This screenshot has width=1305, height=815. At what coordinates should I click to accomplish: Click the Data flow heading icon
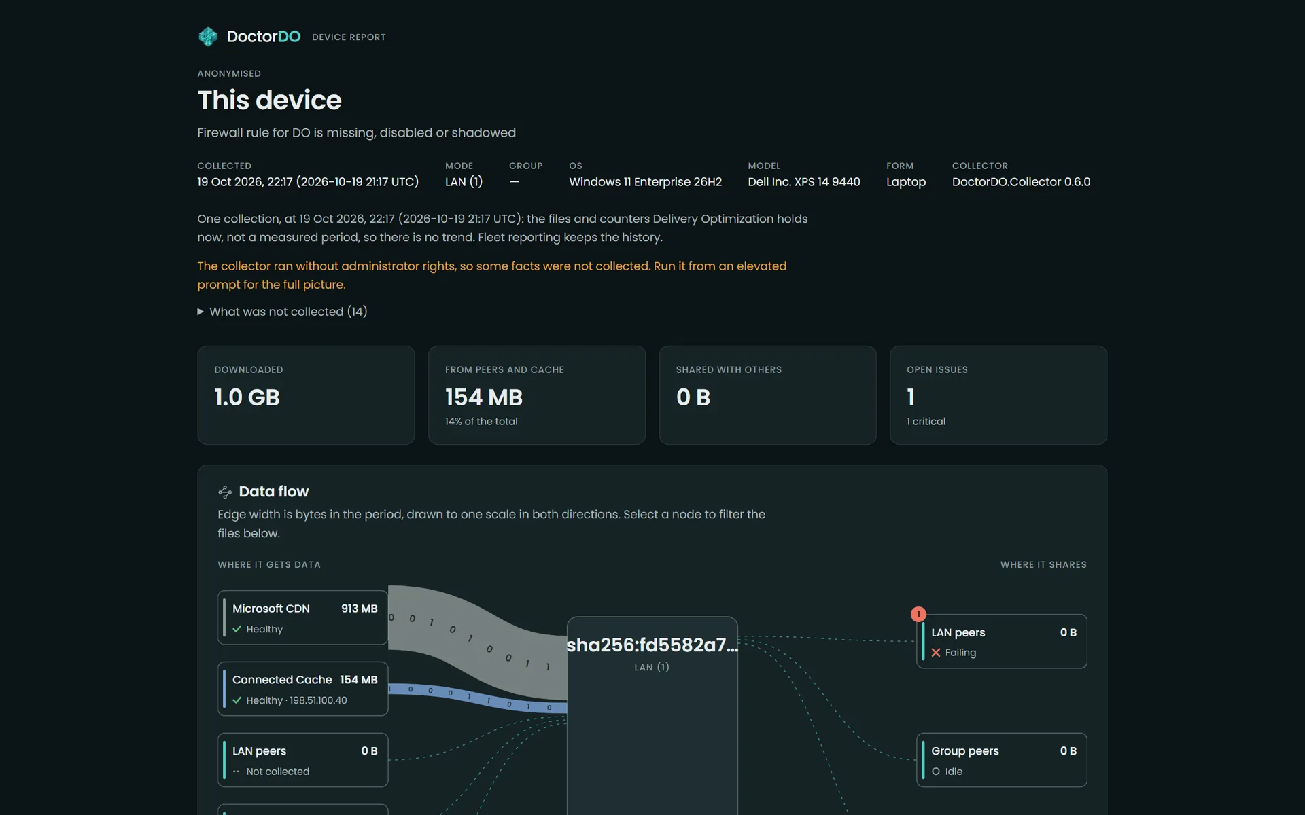[x=225, y=492]
